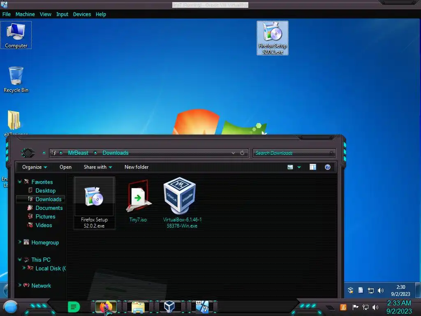421x316 pixels.
Task: Select the Firefox Setup 52.0.2.exe desktop icon
Action: (x=273, y=38)
